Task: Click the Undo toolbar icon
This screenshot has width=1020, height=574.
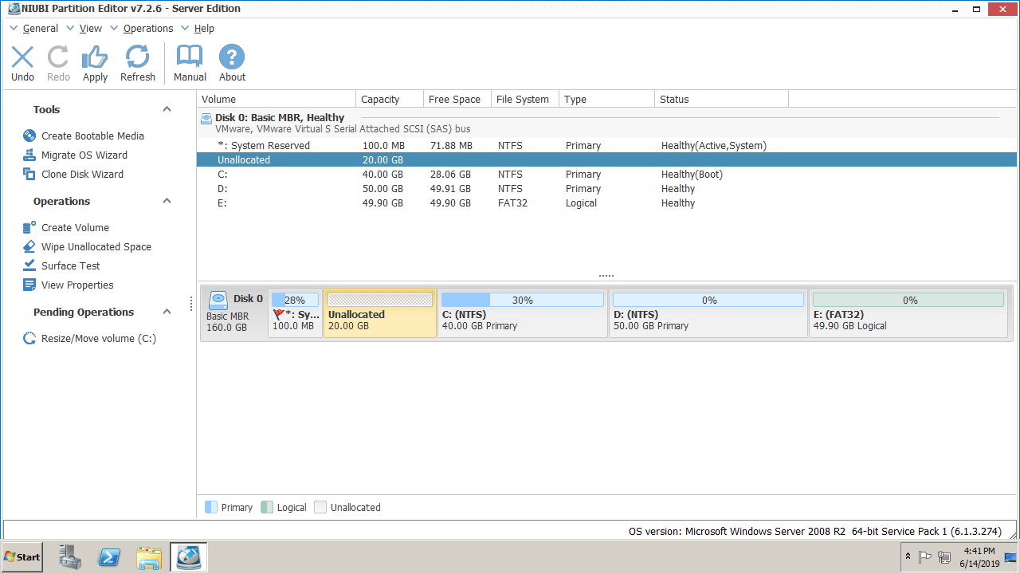Action: (22, 63)
